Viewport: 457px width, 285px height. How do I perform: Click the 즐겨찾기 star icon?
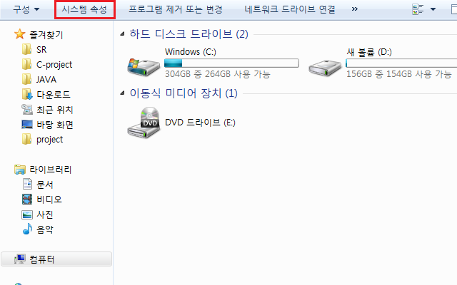(x=20, y=34)
